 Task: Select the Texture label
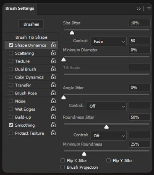[x=22, y=61]
